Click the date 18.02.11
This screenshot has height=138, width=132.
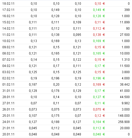[8, 4]
